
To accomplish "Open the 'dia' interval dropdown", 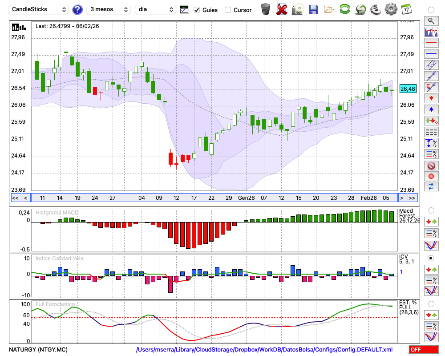I will click(155, 9).
